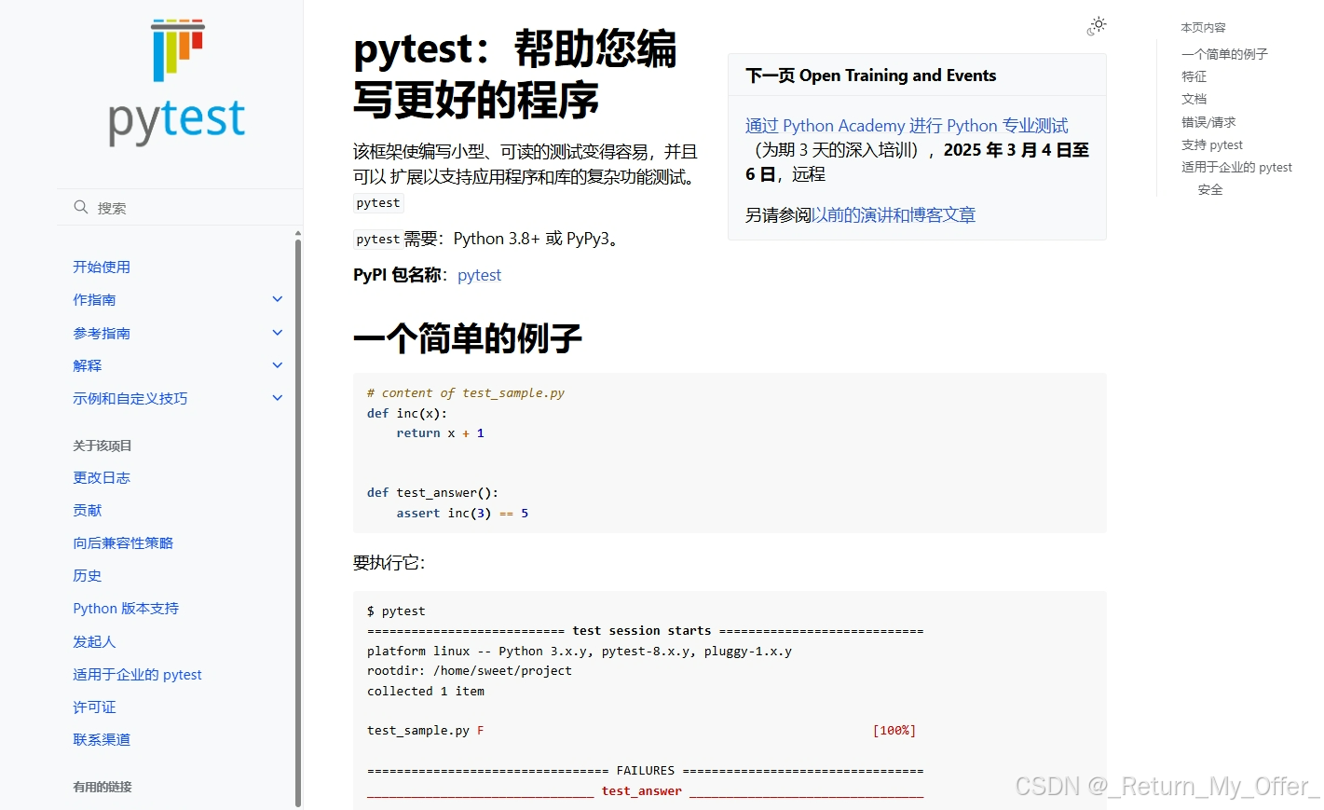Click the 一个简单的例子 heading
The height and width of the screenshot is (810, 1324).
click(468, 338)
